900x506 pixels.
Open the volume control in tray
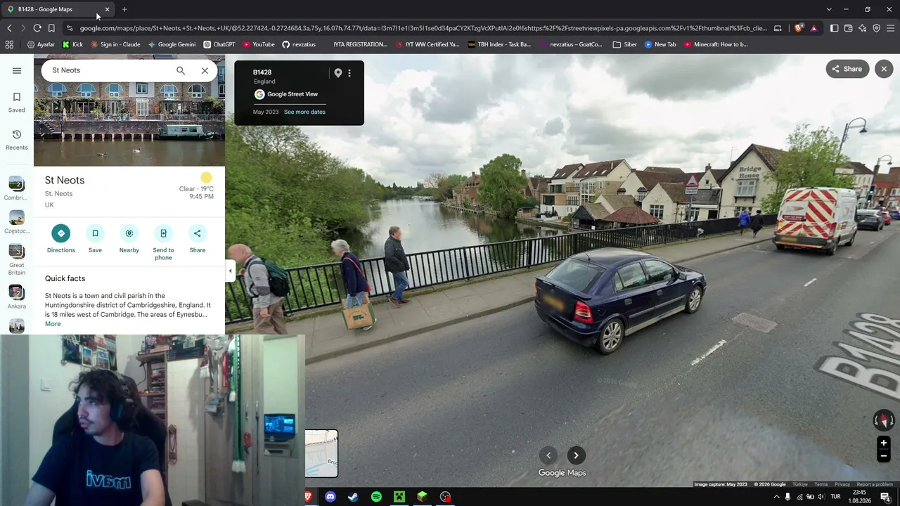click(821, 497)
